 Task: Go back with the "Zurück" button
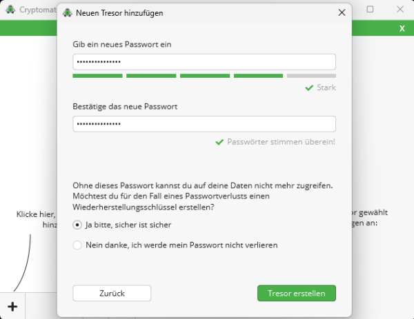[112, 293]
